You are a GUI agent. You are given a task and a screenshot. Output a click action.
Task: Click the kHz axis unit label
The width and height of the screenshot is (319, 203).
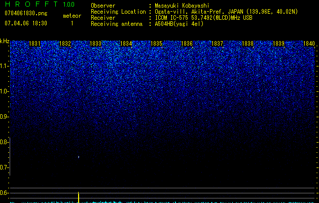pos(5,41)
